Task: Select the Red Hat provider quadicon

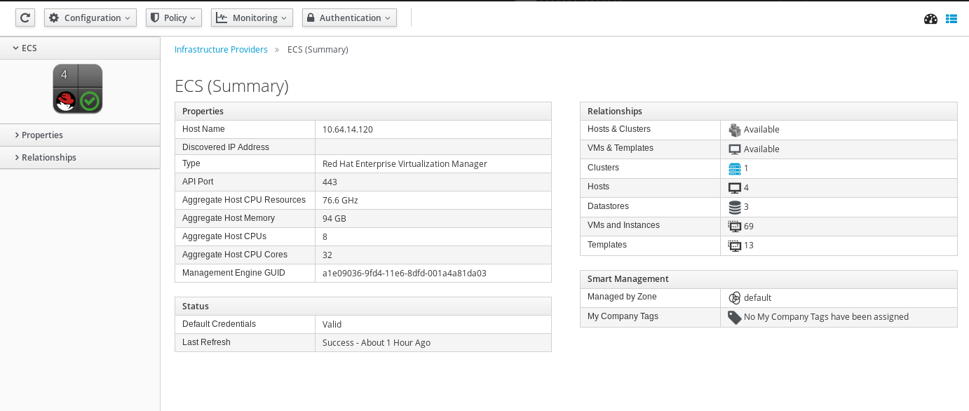Action: click(77, 88)
